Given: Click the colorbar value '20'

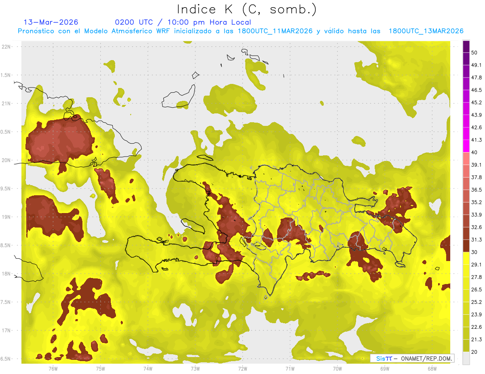Looking at the screenshot, I should pos(474,352).
